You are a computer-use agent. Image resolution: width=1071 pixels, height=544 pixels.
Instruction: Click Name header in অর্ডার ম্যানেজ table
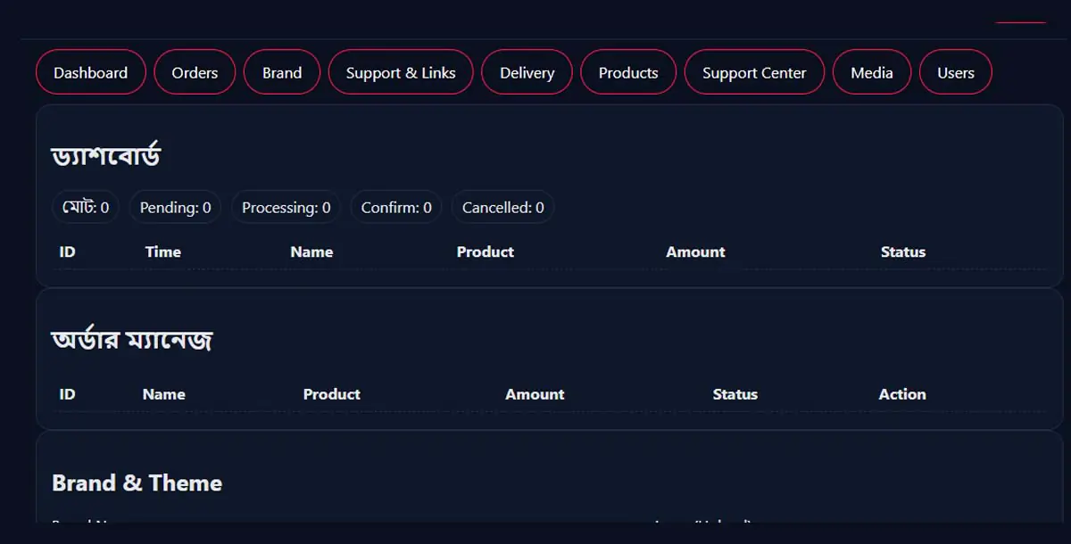(164, 394)
